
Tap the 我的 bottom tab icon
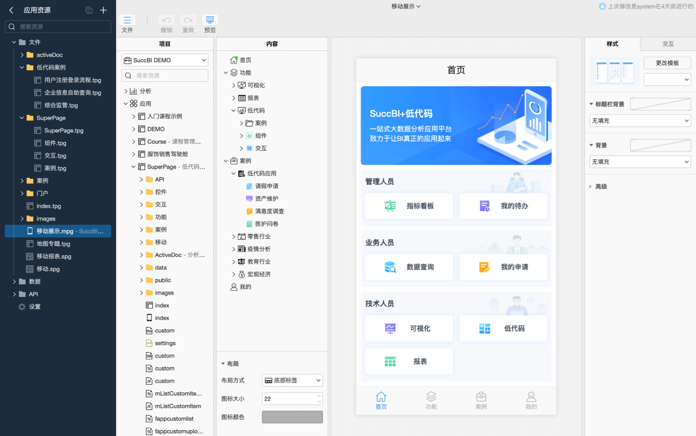tap(531, 397)
